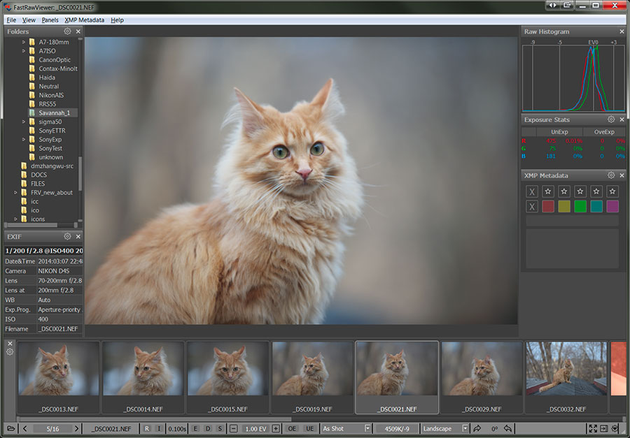
Task: Toggle the UE underexposure indicator
Action: (x=309, y=428)
